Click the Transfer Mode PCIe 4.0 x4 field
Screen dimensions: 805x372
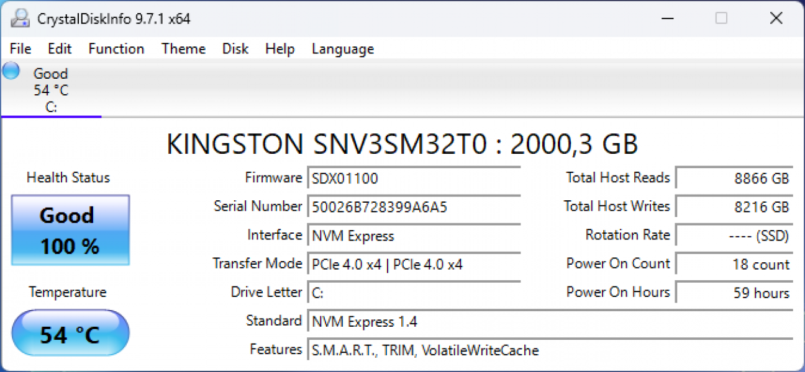pos(414,264)
